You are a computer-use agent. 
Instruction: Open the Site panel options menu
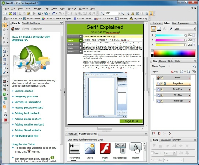195,61
